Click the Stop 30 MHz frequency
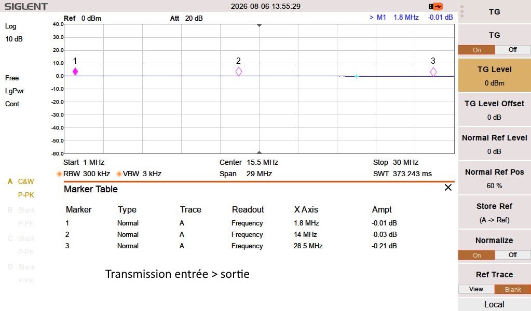531x311 pixels. [396, 162]
